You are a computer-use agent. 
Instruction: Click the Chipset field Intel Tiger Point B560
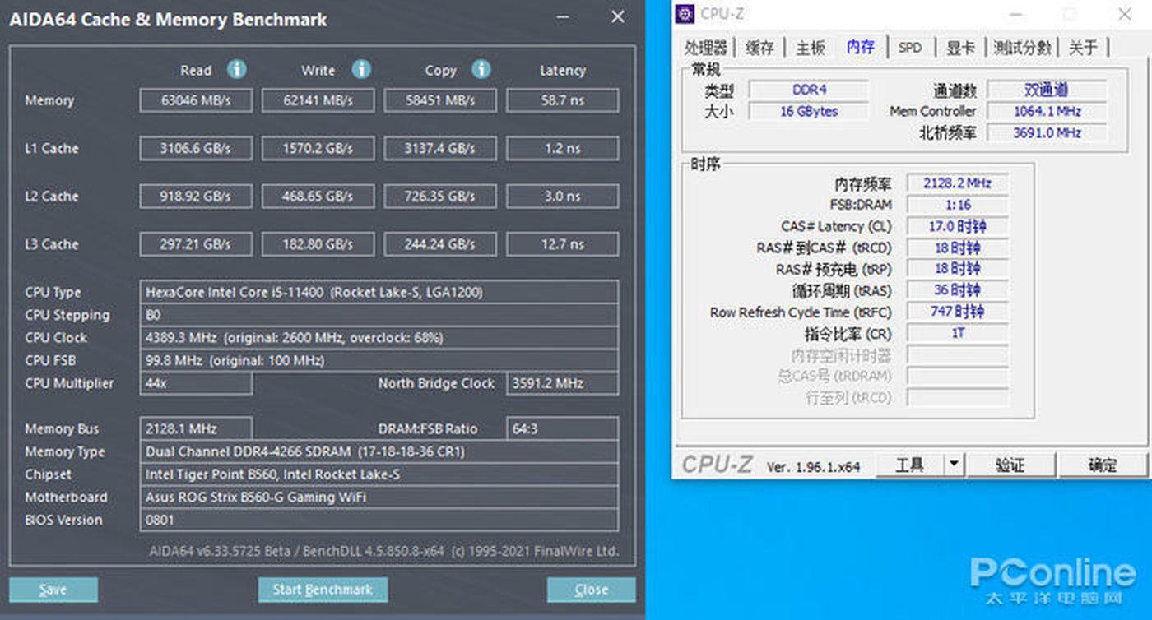tap(379, 474)
